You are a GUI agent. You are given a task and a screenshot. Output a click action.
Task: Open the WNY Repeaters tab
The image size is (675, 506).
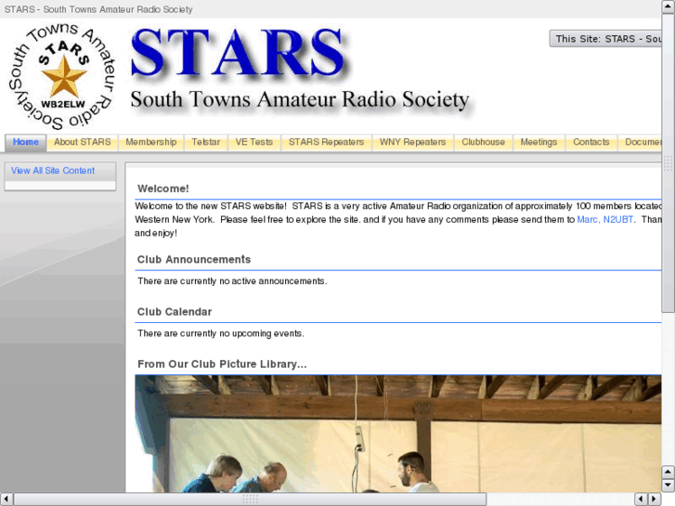[x=412, y=142]
